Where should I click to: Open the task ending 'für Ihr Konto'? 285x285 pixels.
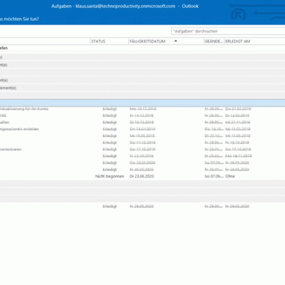[24, 109]
